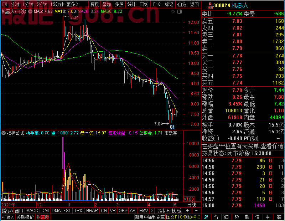Viewport: 285px width, 221px height.
Task: Click the 叠加 overlay button
Action: 107,4
